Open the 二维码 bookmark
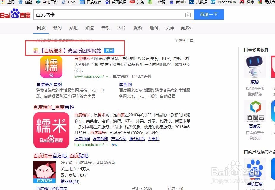Viewport: 275px width, 190px height. (157, 2)
